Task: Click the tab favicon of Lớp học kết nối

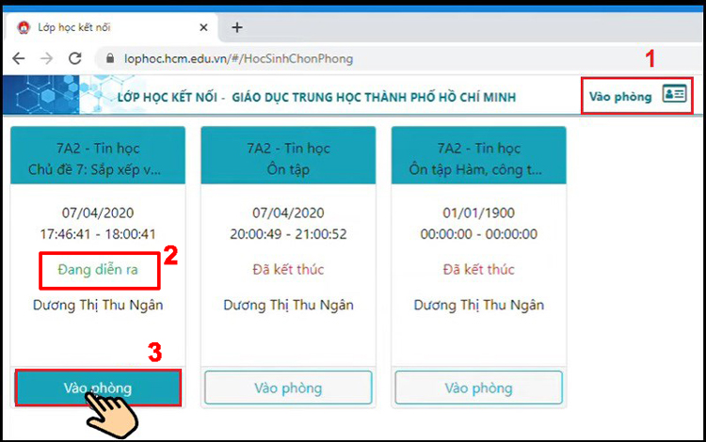Action: click(x=24, y=27)
